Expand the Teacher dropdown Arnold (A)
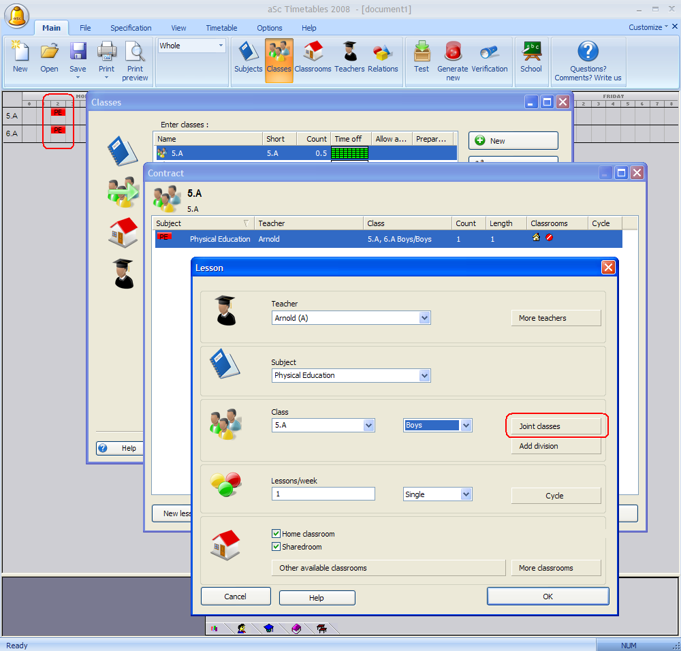This screenshot has height=651, width=681. (425, 318)
